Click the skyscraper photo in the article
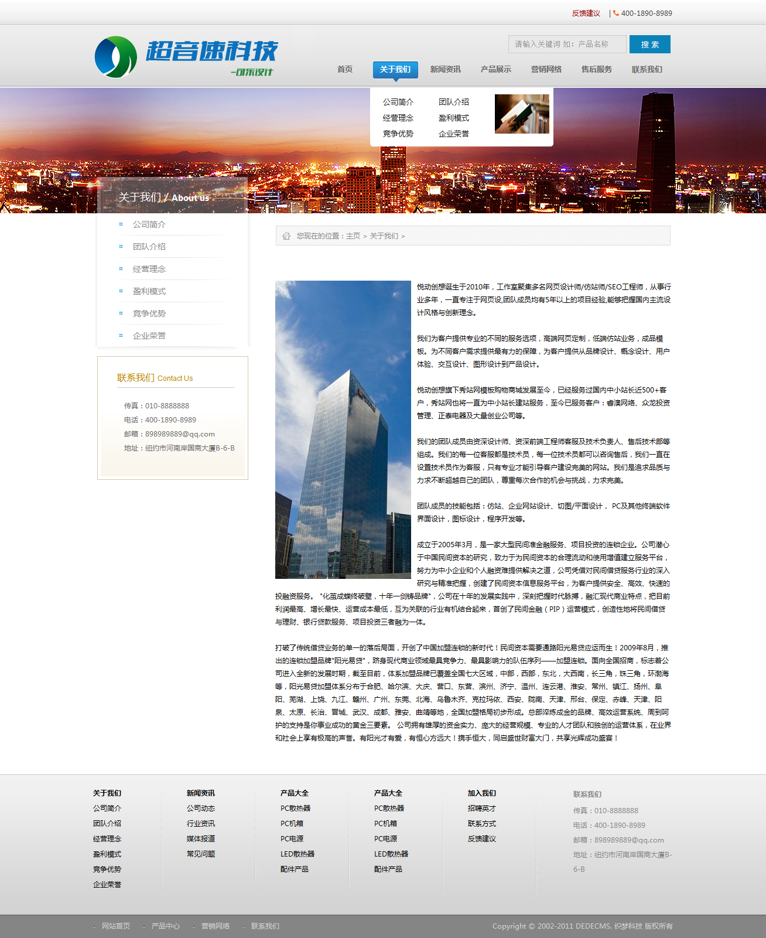The height and width of the screenshot is (938, 766). click(343, 429)
